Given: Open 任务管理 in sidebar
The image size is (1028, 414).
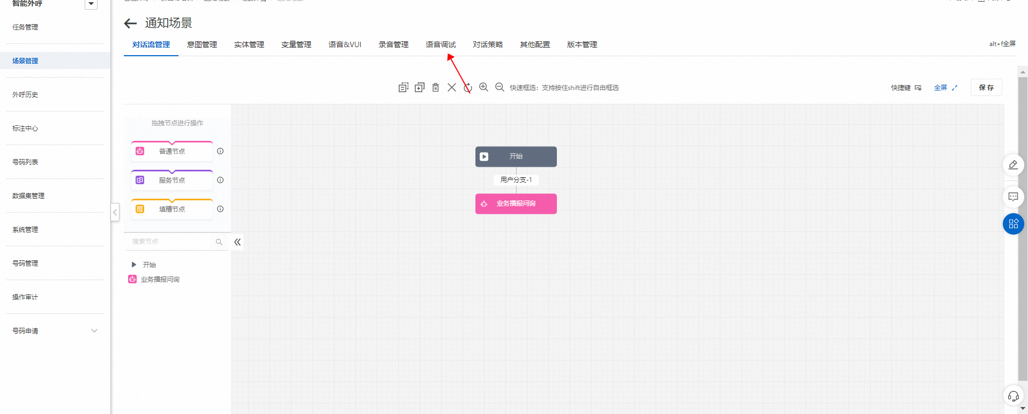Looking at the screenshot, I should [x=25, y=27].
